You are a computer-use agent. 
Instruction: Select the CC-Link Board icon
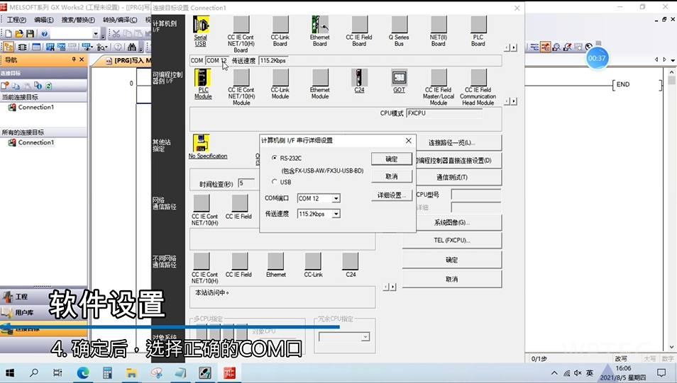click(x=280, y=25)
